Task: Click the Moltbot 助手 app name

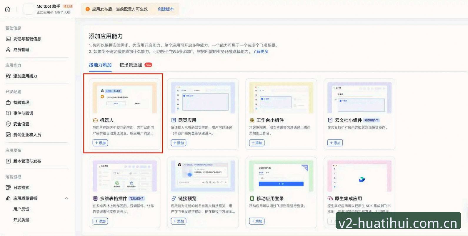Action: tap(48, 6)
